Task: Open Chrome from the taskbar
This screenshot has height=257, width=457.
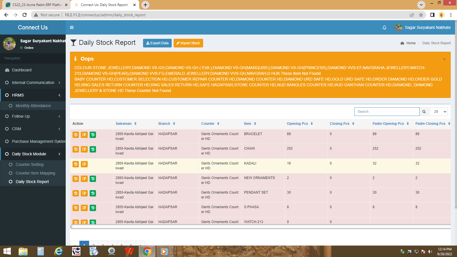Action: click(147, 251)
